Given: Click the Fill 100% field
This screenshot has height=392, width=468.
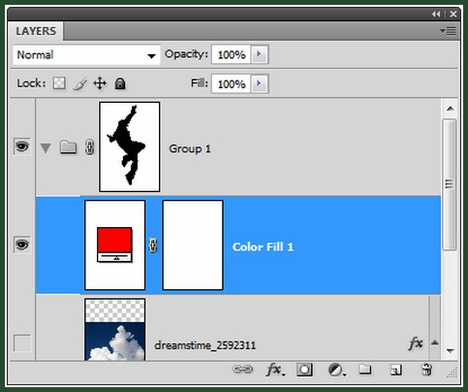Looking at the screenshot, I should click(232, 83).
